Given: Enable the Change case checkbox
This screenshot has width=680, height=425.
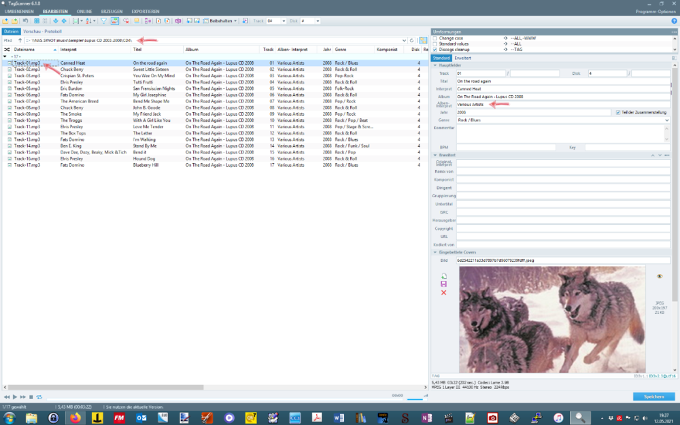Looking at the screenshot, I should (x=434, y=38).
